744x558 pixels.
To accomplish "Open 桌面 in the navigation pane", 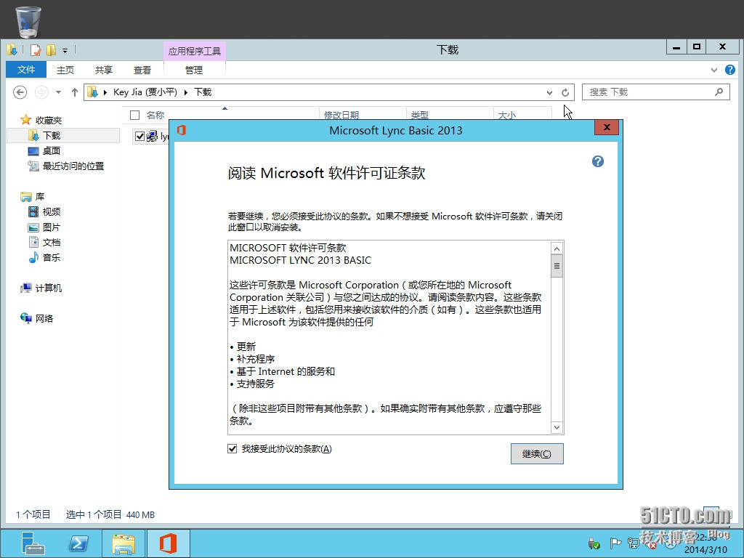I will [x=52, y=151].
